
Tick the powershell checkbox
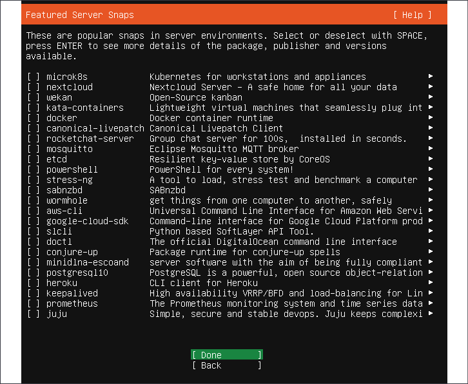(x=34, y=169)
